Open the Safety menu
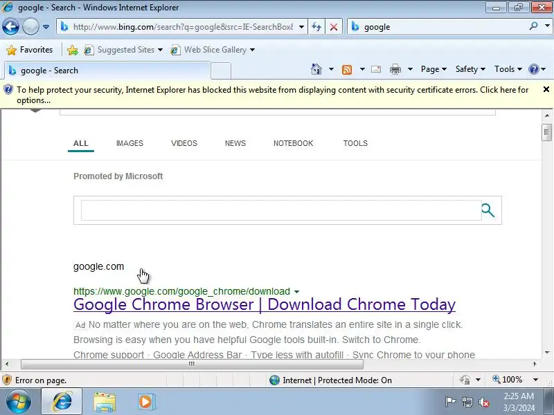The height and width of the screenshot is (415, 554). (x=470, y=69)
